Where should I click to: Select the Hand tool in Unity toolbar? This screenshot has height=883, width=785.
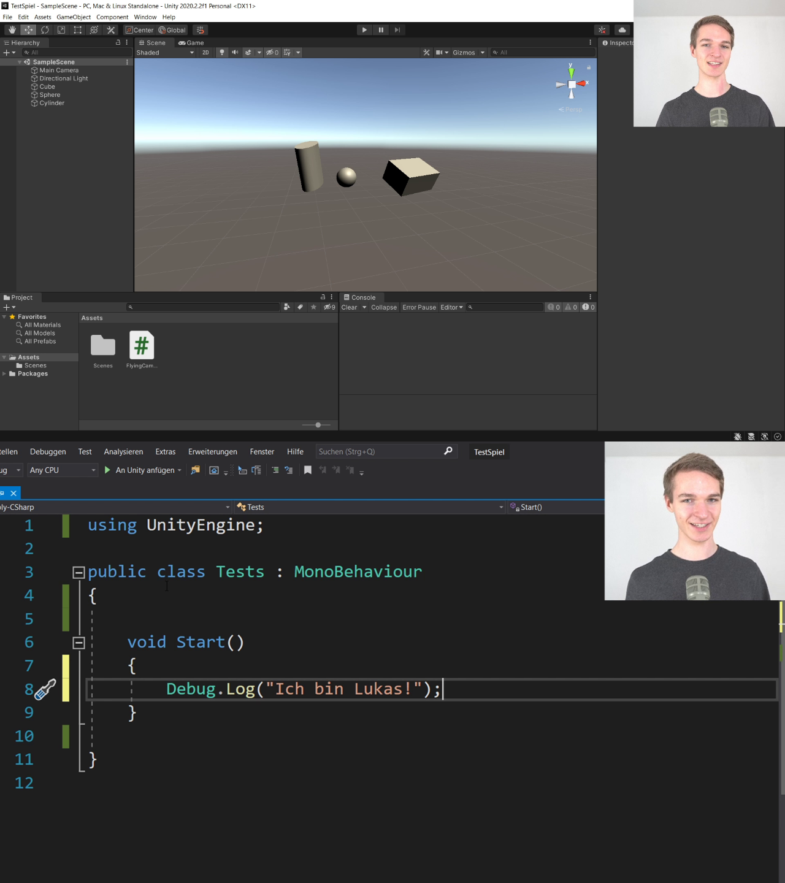(x=12, y=30)
